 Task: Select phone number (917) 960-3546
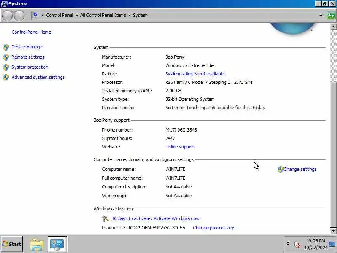181,130
